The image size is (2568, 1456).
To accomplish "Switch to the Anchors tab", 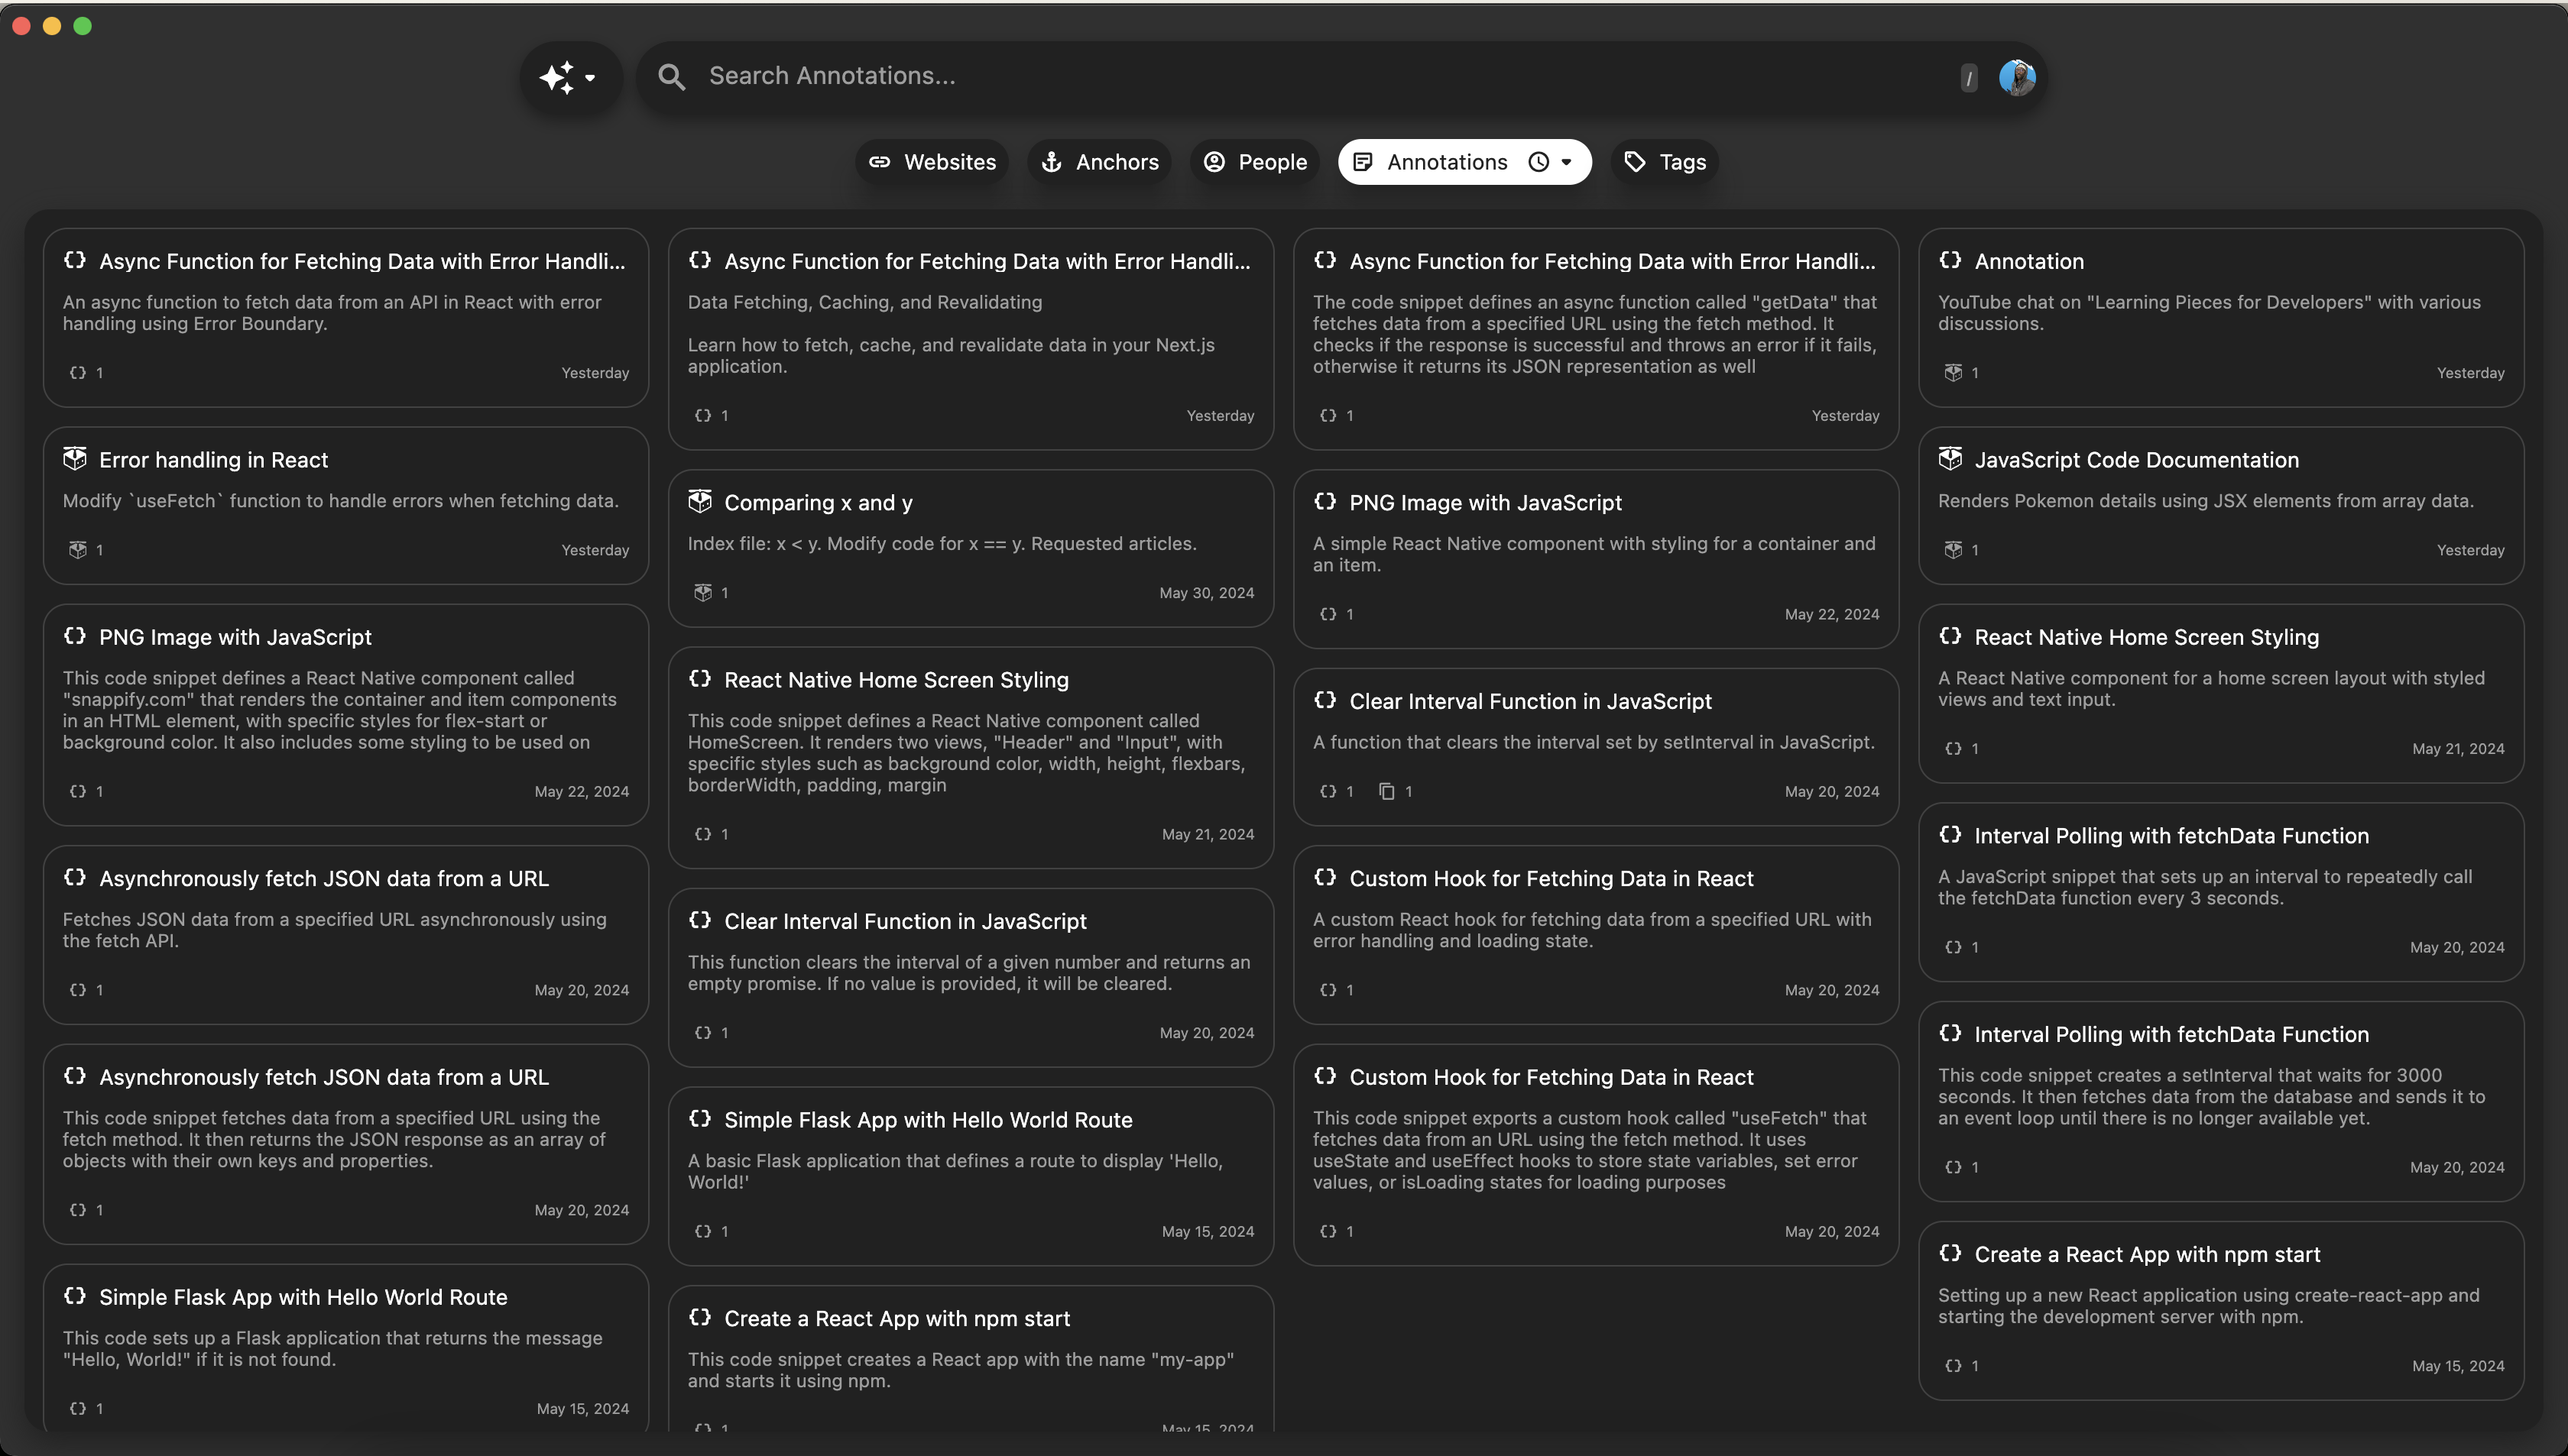I will [x=1098, y=162].
